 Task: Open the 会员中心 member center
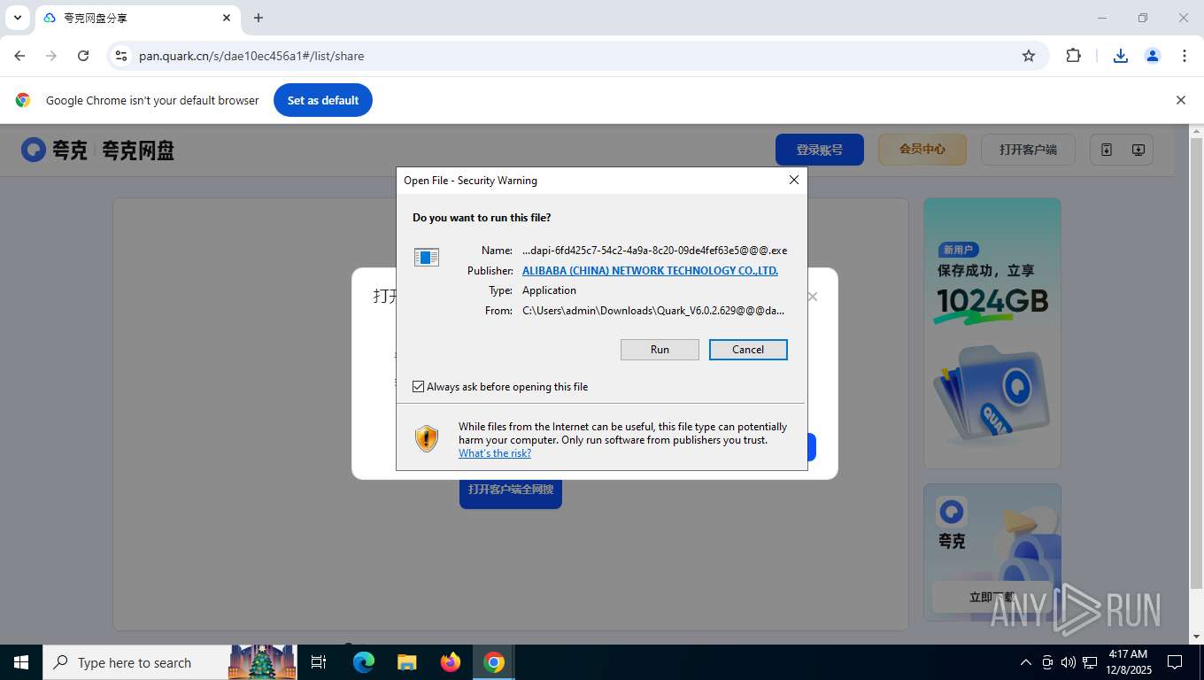point(922,150)
